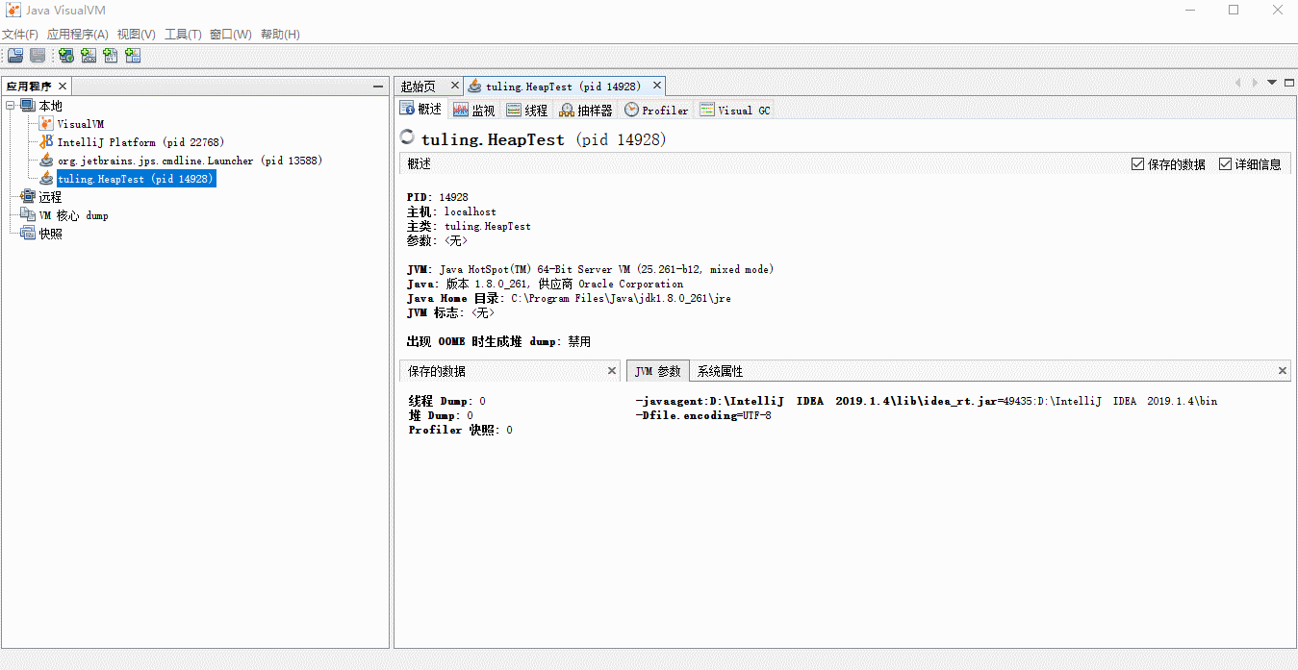Close the 保存的数据 section
Image resolution: width=1298 pixels, height=670 pixels.
pyautogui.click(x=613, y=371)
